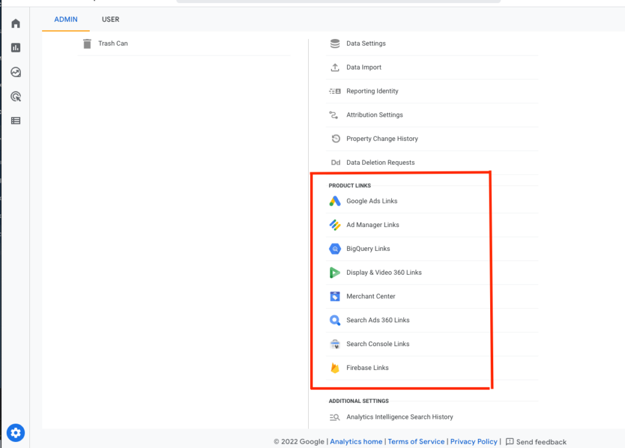The image size is (625, 448).
Task: Click the Trash Can icon
Action: [87, 44]
